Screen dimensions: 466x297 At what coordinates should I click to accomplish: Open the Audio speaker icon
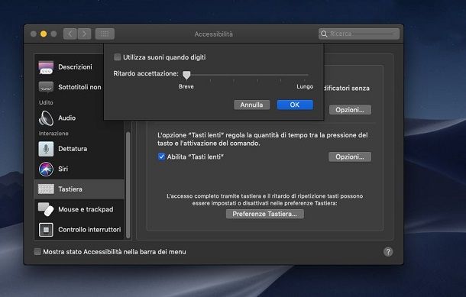pyautogui.click(x=46, y=118)
